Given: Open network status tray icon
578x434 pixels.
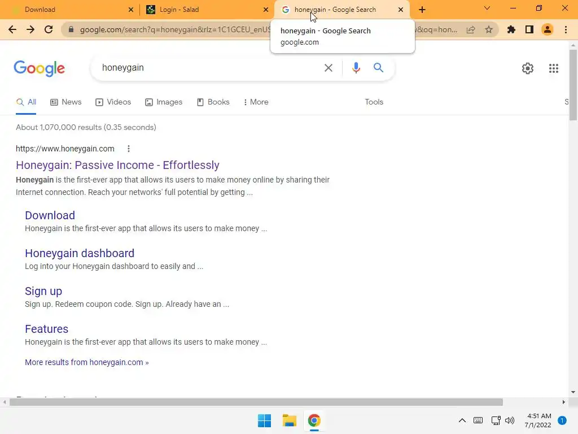Looking at the screenshot, I should coord(496,420).
